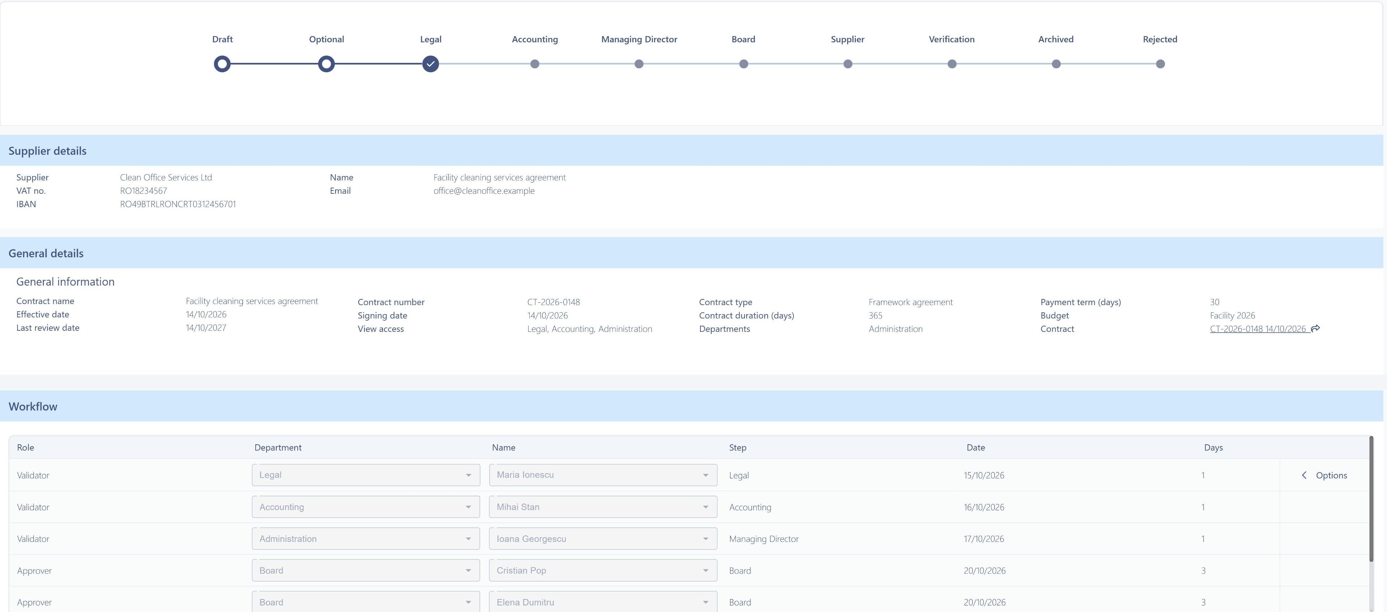Image resolution: width=1387 pixels, height=612 pixels.
Task: Click the Supplier details section header
Action: (x=691, y=151)
